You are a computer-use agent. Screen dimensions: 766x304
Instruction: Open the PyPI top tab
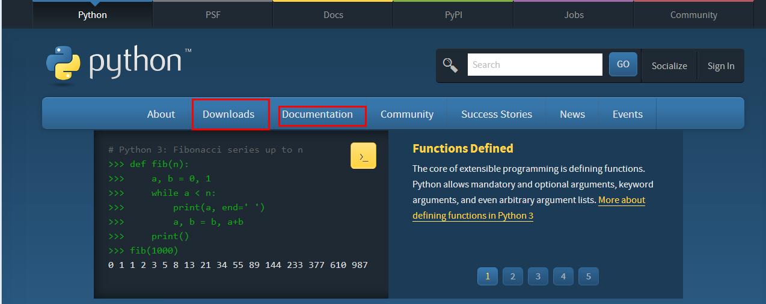click(x=453, y=15)
